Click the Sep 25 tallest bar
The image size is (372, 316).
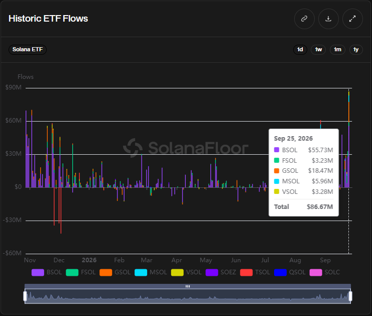pyautogui.click(x=349, y=140)
